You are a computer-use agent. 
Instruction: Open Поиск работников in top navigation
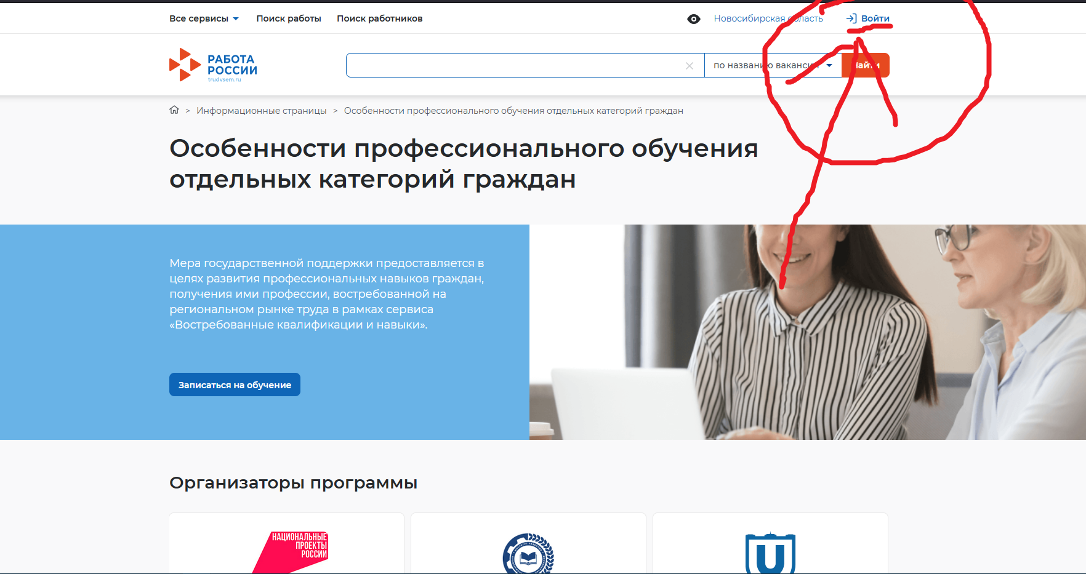pos(379,18)
